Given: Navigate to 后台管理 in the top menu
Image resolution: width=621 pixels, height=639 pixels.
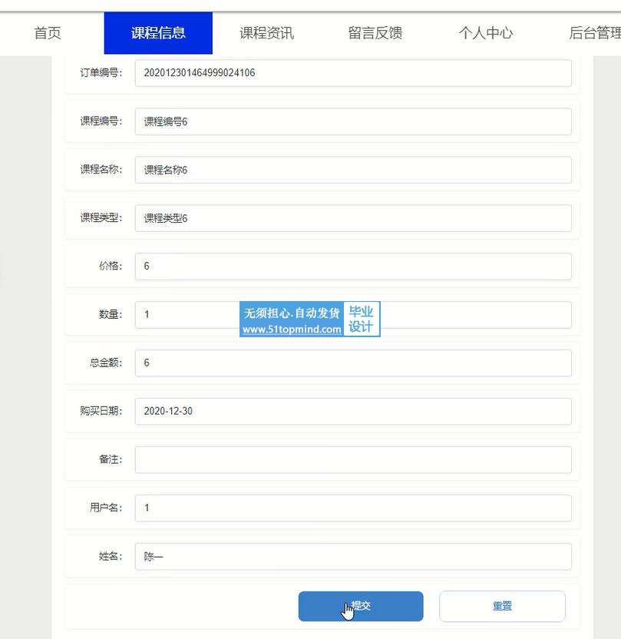Looking at the screenshot, I should (594, 33).
